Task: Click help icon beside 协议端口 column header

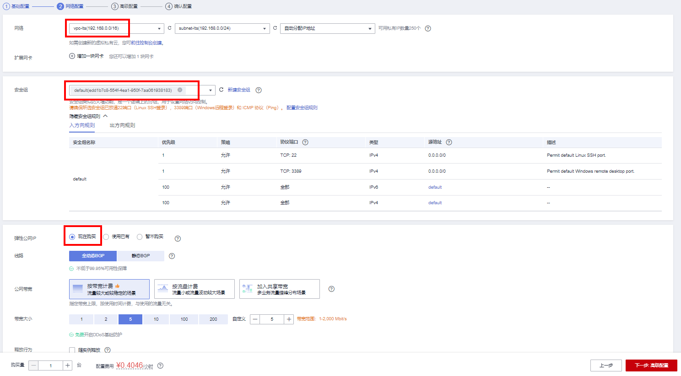Action: click(x=305, y=142)
